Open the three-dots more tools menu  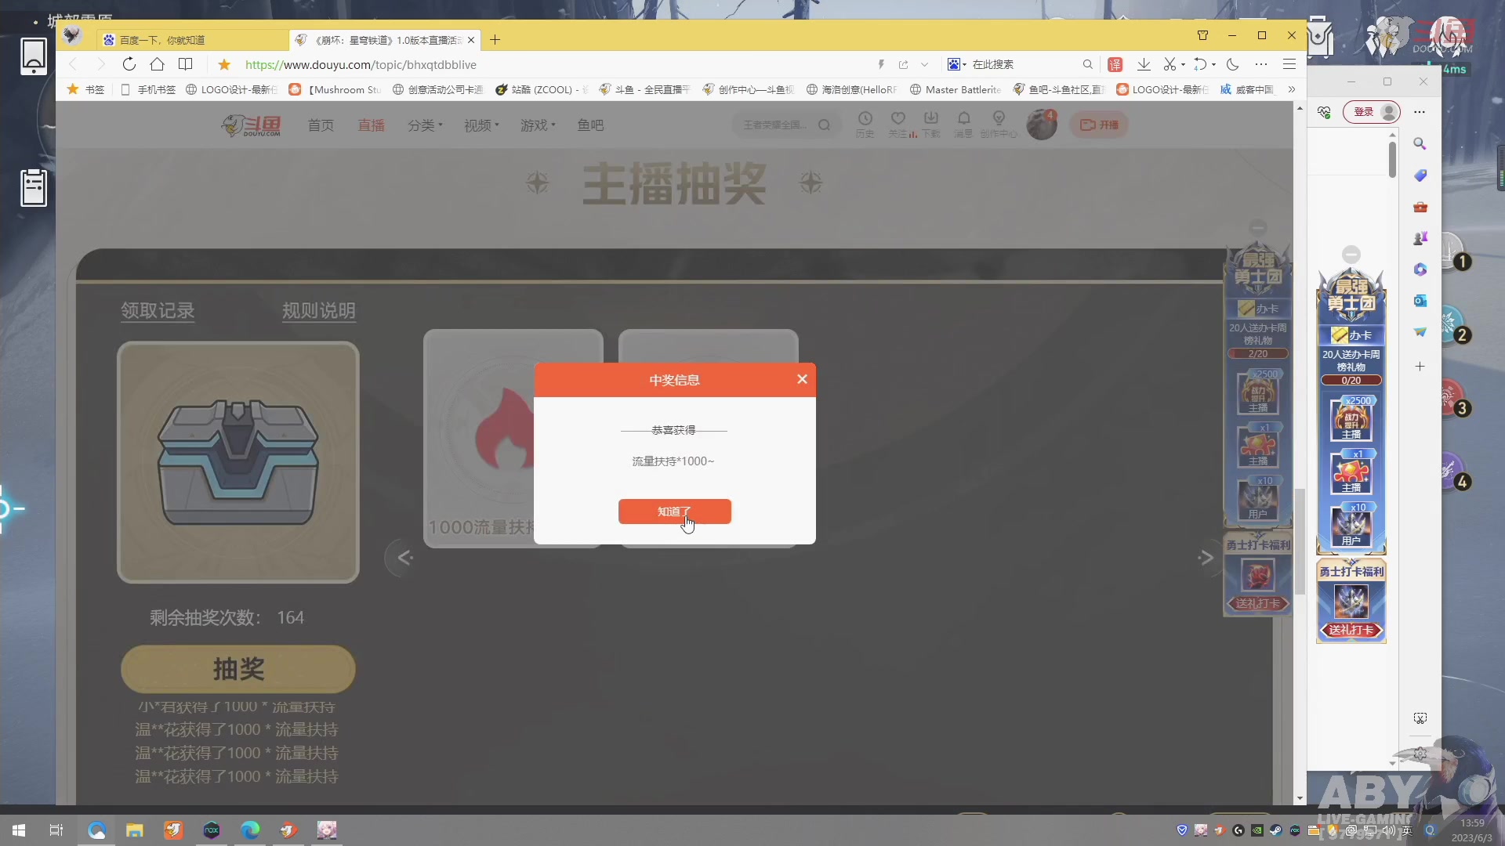1260,64
